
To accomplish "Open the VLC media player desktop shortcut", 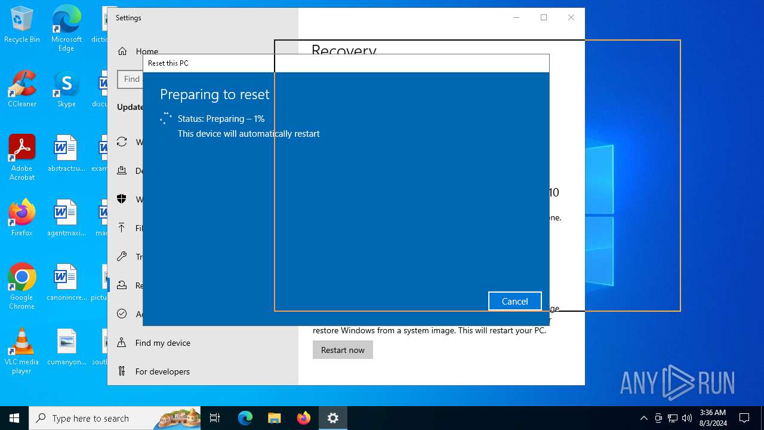I will point(22,351).
